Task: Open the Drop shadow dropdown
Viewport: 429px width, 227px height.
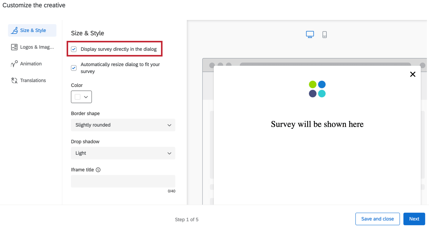Action: 123,153
